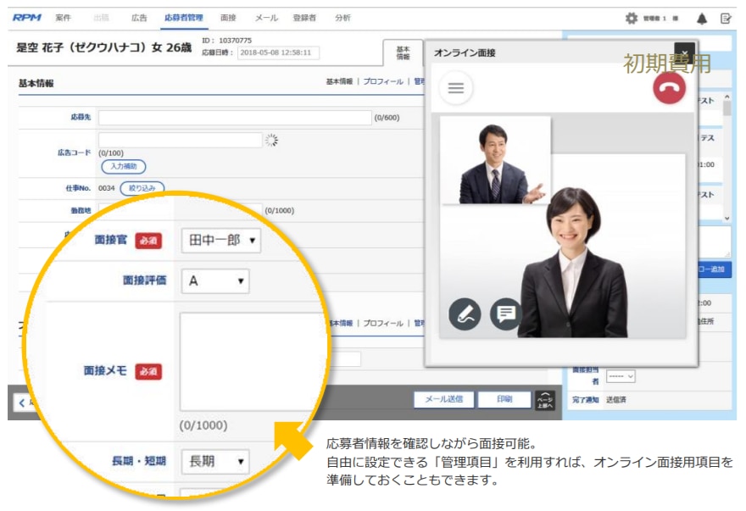
Task: Click the 印刷 button
Action: (504, 399)
